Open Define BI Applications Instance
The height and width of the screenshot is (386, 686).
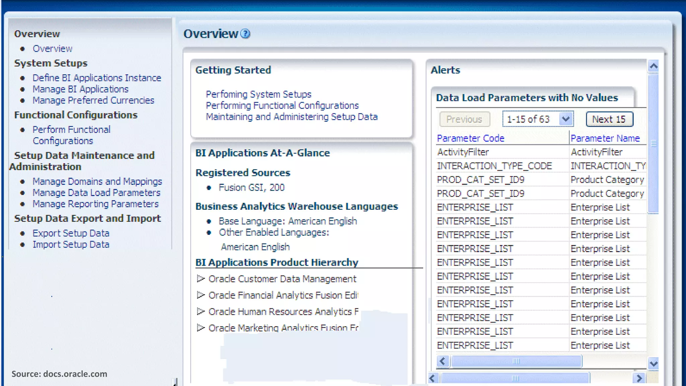97,78
